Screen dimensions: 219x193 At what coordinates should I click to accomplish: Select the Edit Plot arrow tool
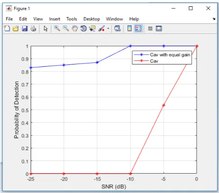[x=46, y=28]
